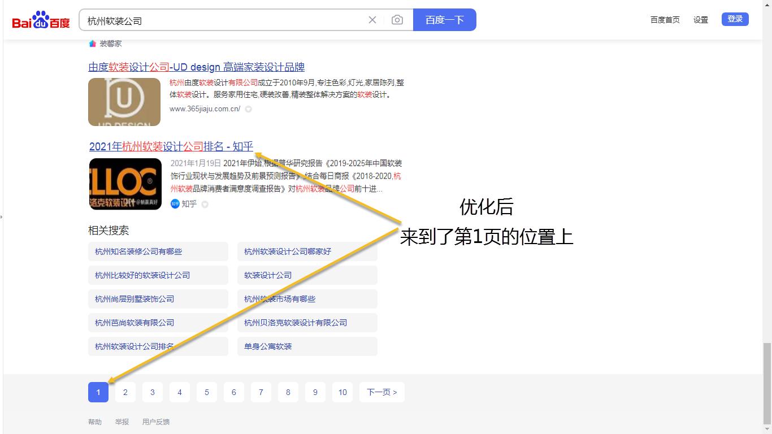Open the UD design 高端家装设计品牌 result
This screenshot has height=434, width=772.
(196, 67)
